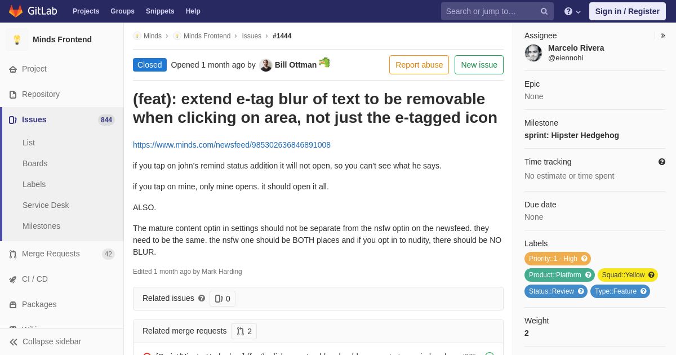The width and height of the screenshot is (676, 355).
Task: Click the Minds Frontend breadcrumb link
Action: (x=207, y=36)
